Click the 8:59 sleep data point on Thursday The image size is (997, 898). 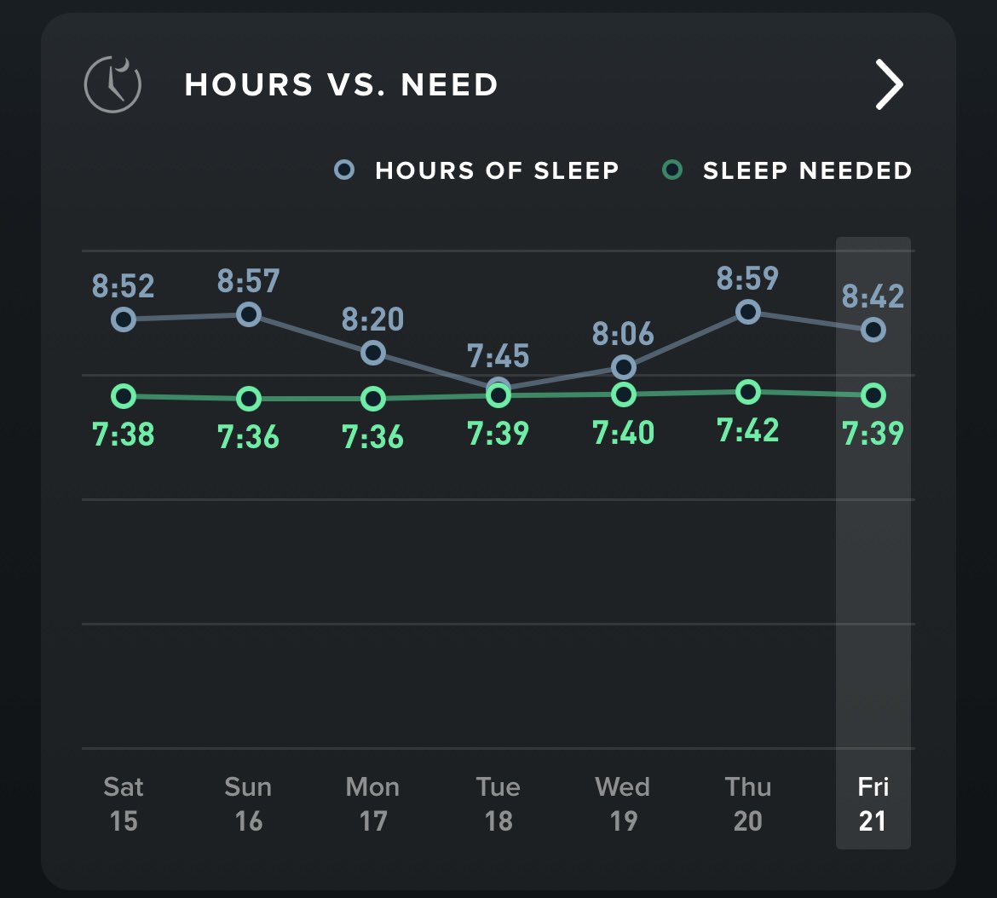[x=748, y=312]
